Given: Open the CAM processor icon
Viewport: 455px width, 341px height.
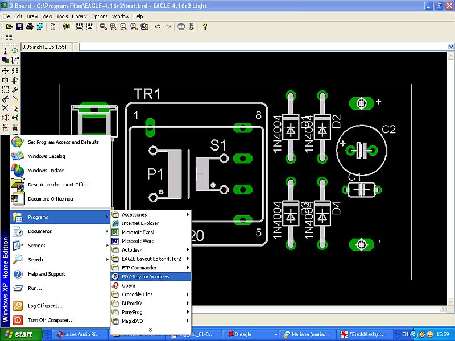Looking at the screenshot, I should 40,27.
